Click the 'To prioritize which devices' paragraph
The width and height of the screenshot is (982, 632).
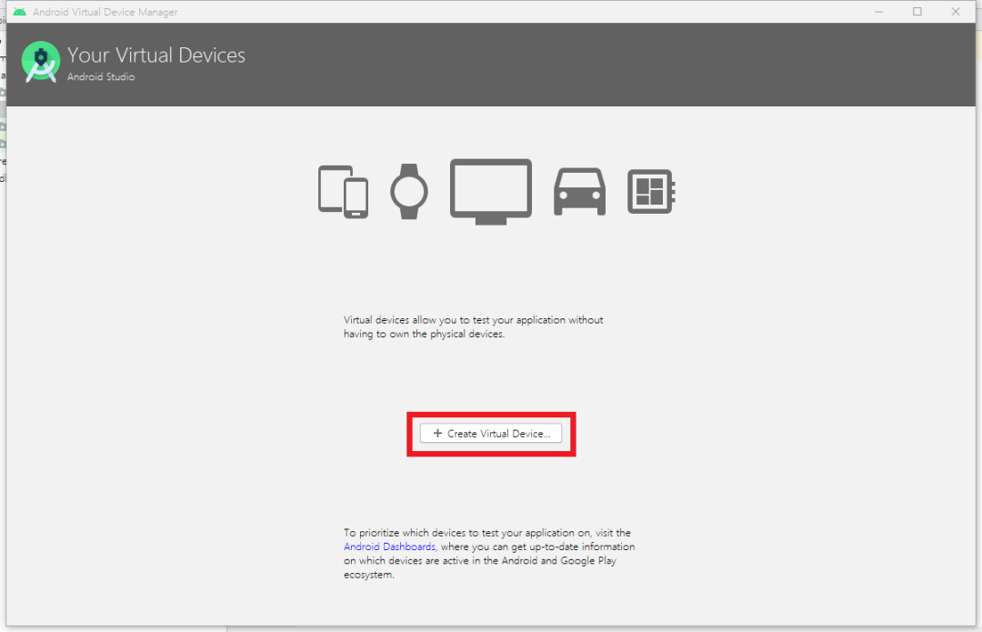tap(489, 554)
